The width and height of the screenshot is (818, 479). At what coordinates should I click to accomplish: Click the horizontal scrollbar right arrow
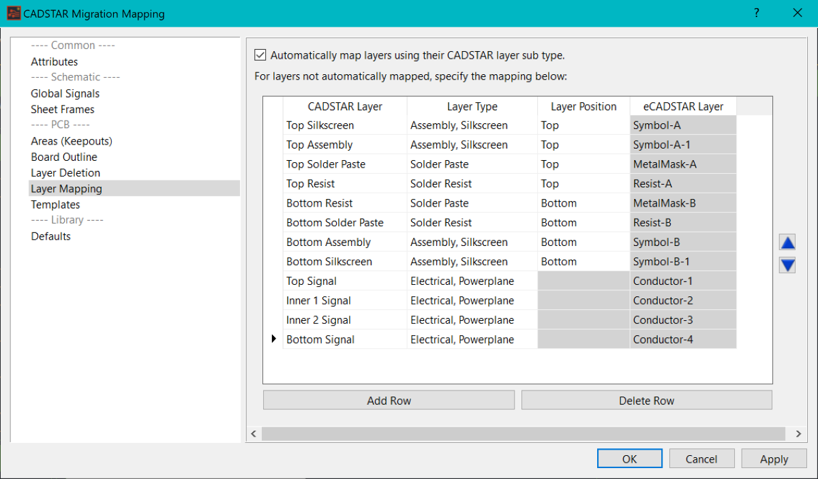pyautogui.click(x=799, y=433)
